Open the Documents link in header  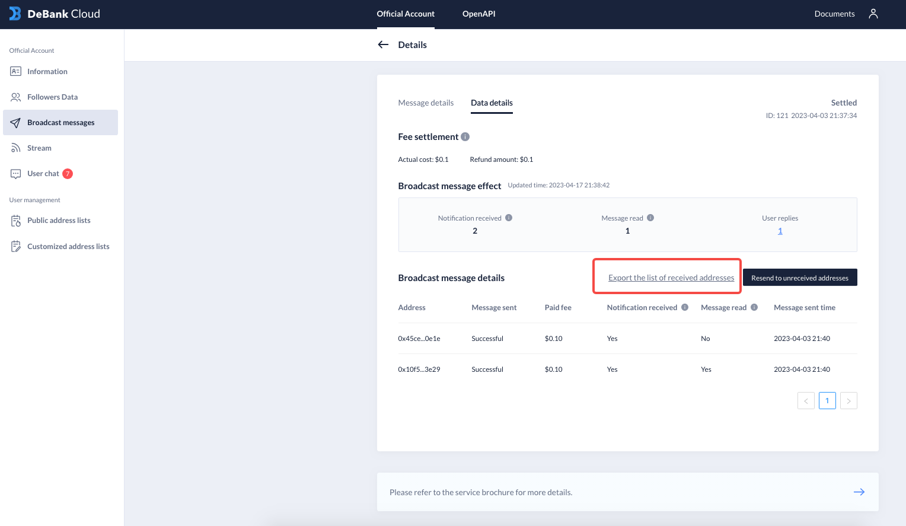[x=834, y=14]
